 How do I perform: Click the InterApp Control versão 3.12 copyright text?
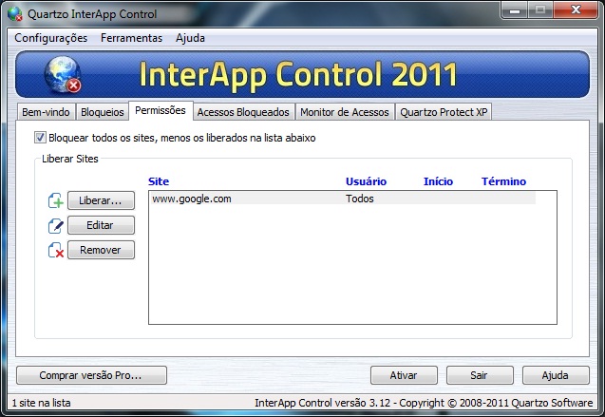coord(424,403)
